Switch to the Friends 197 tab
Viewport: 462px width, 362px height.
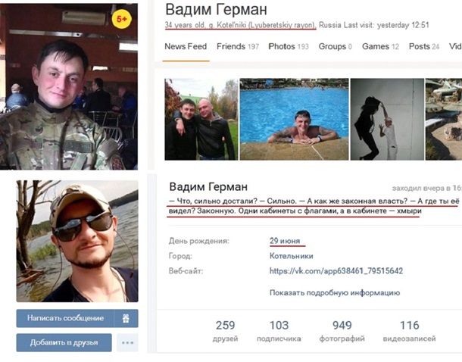(x=238, y=46)
